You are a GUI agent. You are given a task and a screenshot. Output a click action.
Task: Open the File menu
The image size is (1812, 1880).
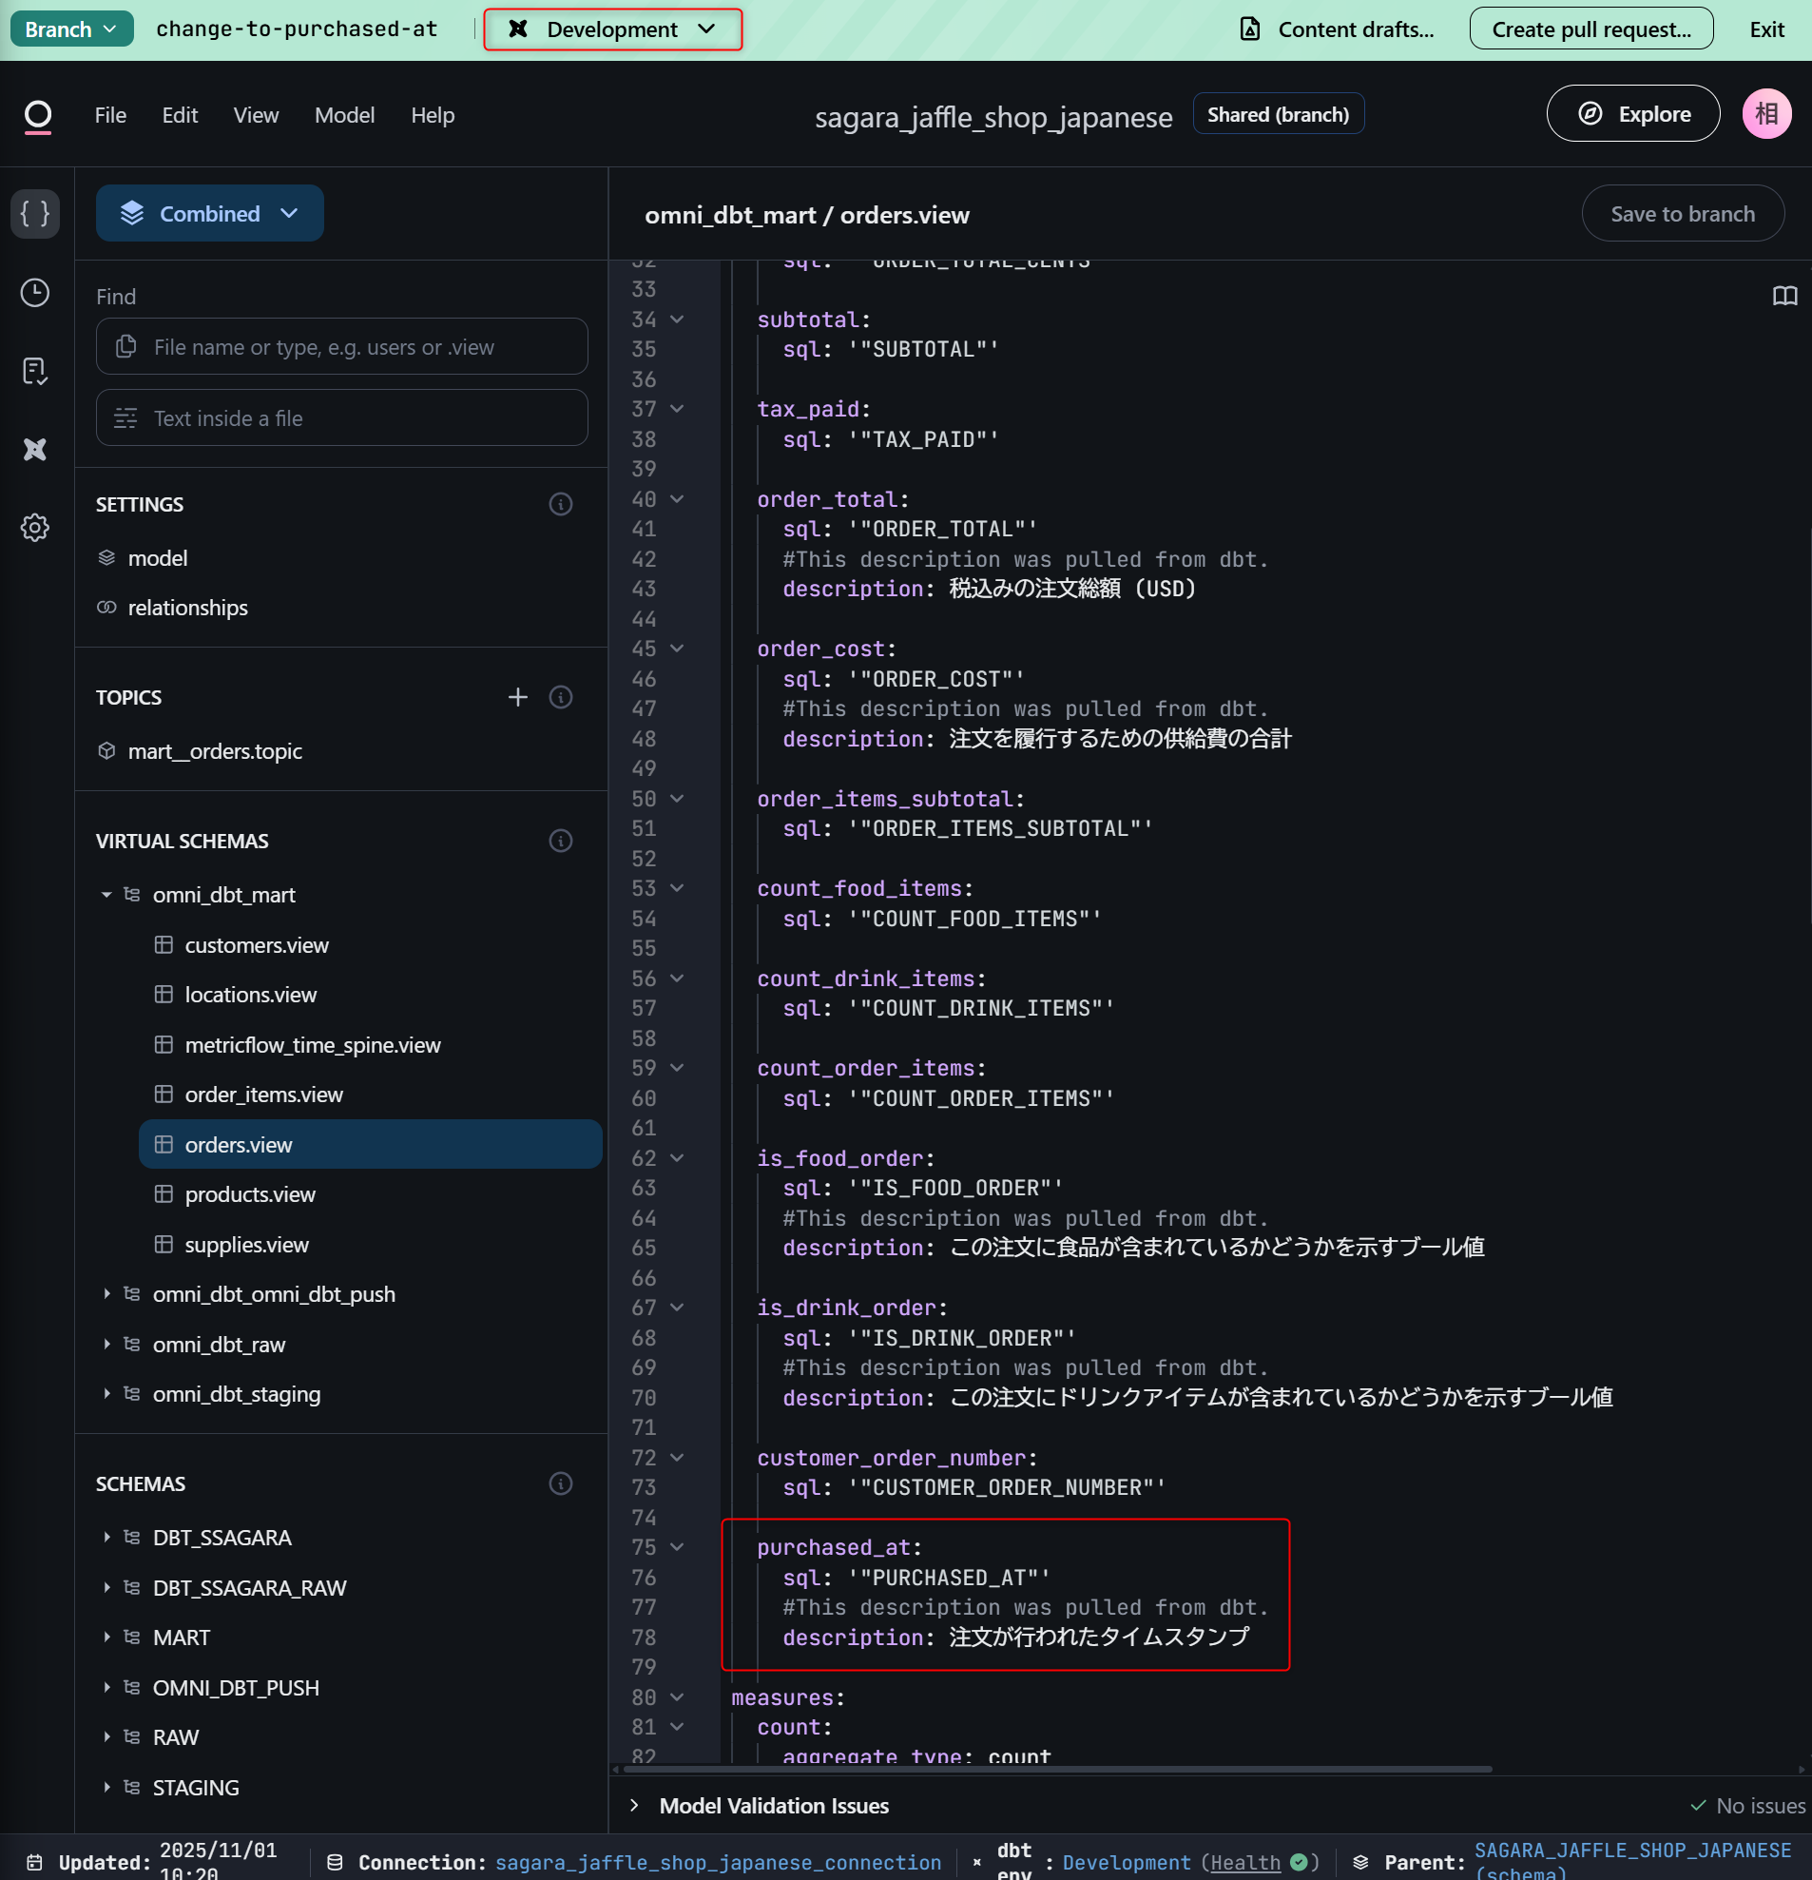(110, 115)
